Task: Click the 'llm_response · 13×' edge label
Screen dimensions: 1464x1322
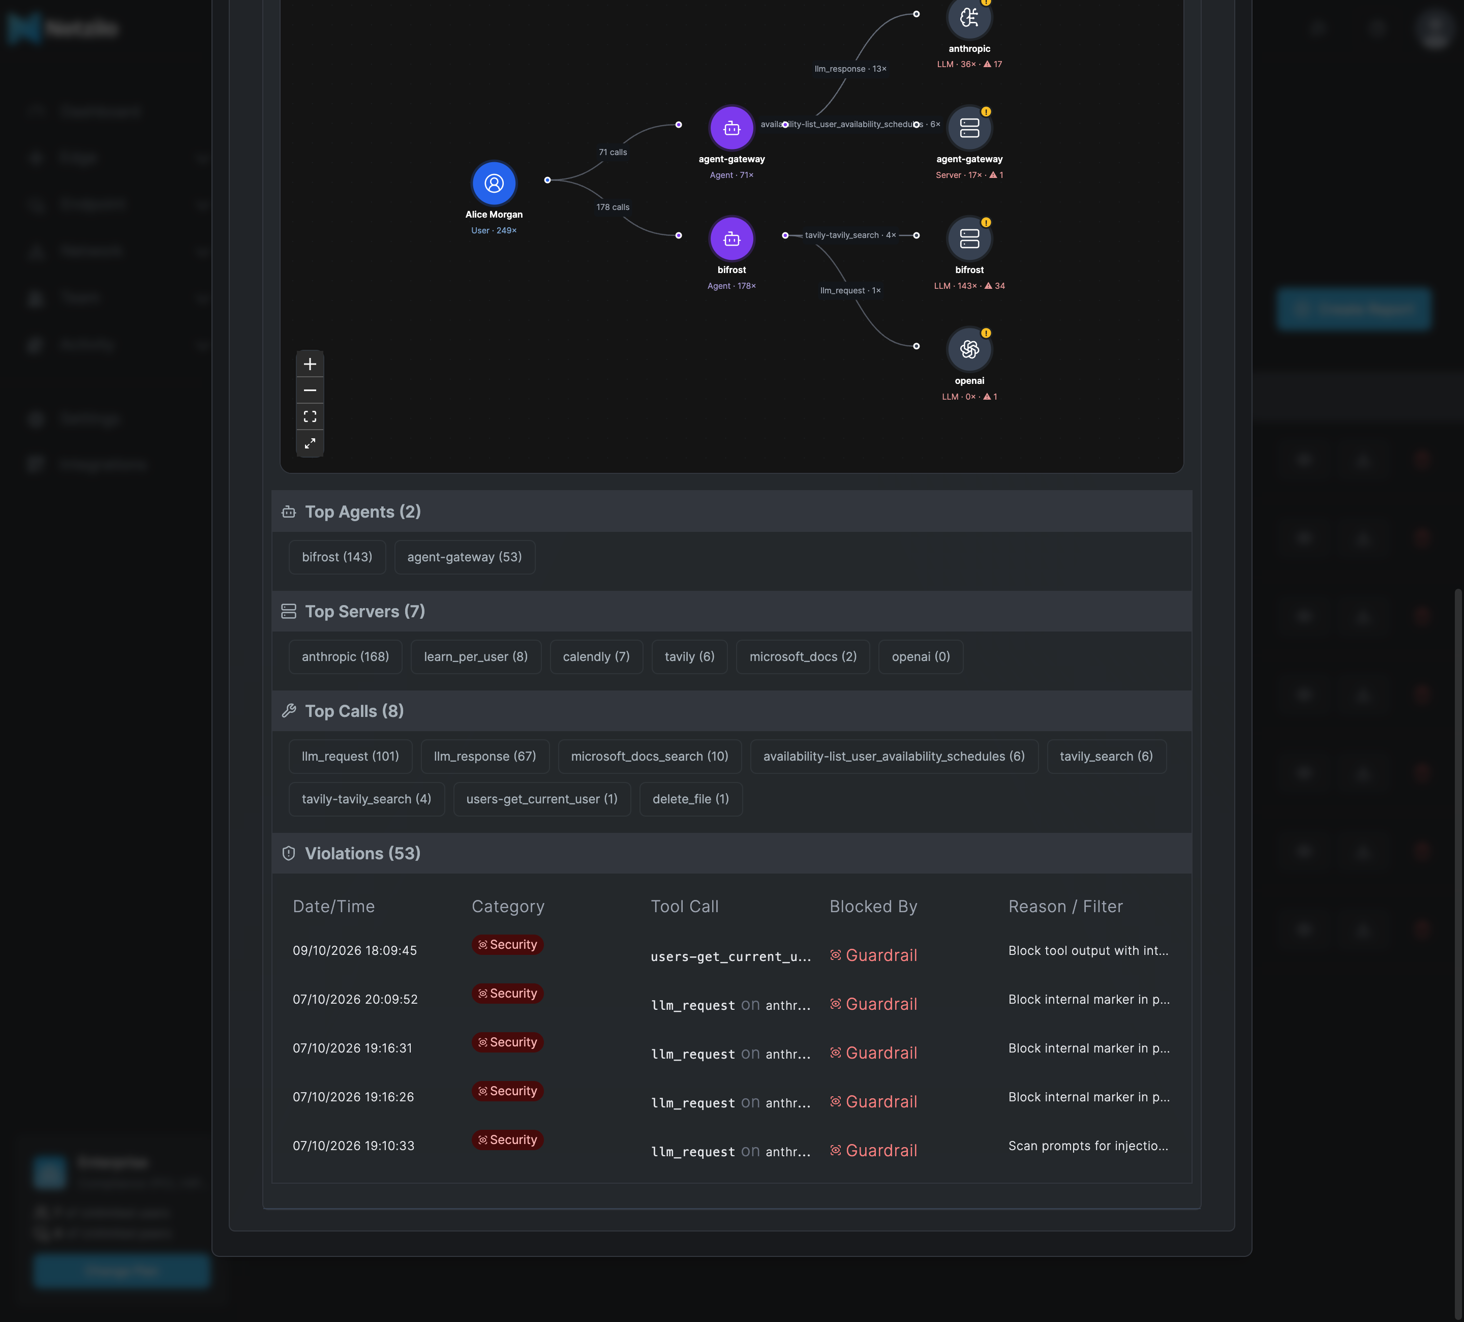Action: pos(850,69)
